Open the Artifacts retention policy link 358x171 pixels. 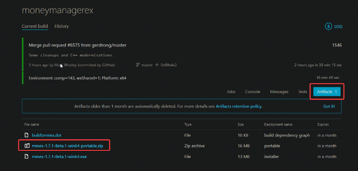(x=239, y=106)
